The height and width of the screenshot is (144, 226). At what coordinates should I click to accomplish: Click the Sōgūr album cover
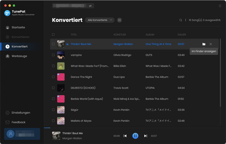click(x=61, y=110)
